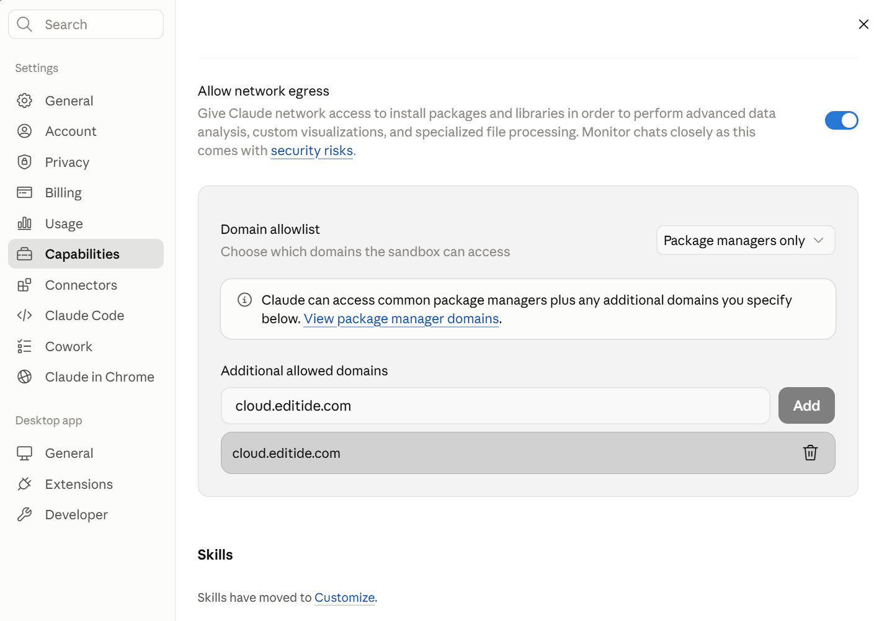Click the info icon in the package managers notice
Screen dimensions: 874x621
[x=244, y=300]
